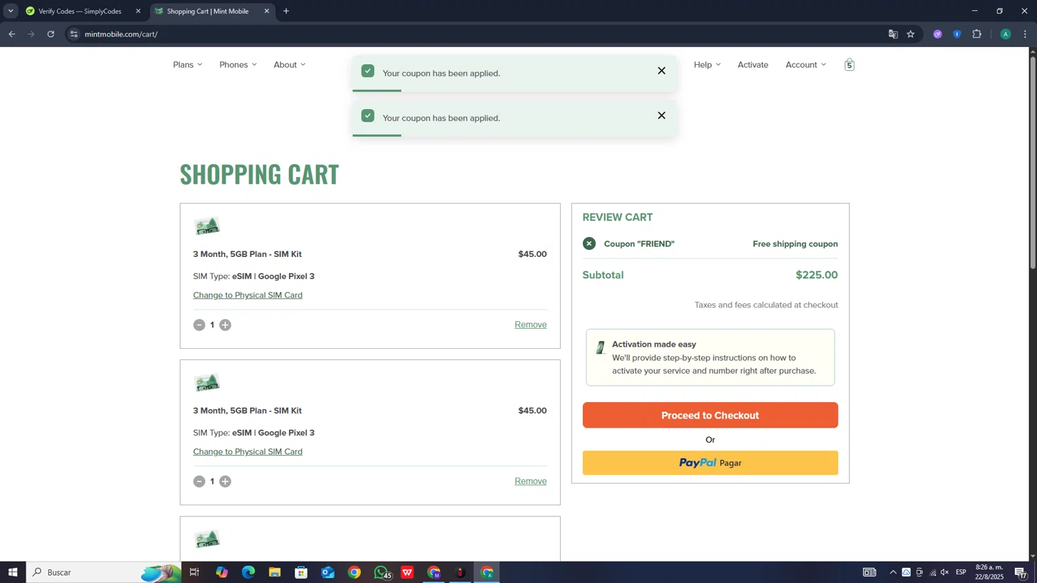Switch to the Verify Codes SimplyCodes tab

coord(80,11)
